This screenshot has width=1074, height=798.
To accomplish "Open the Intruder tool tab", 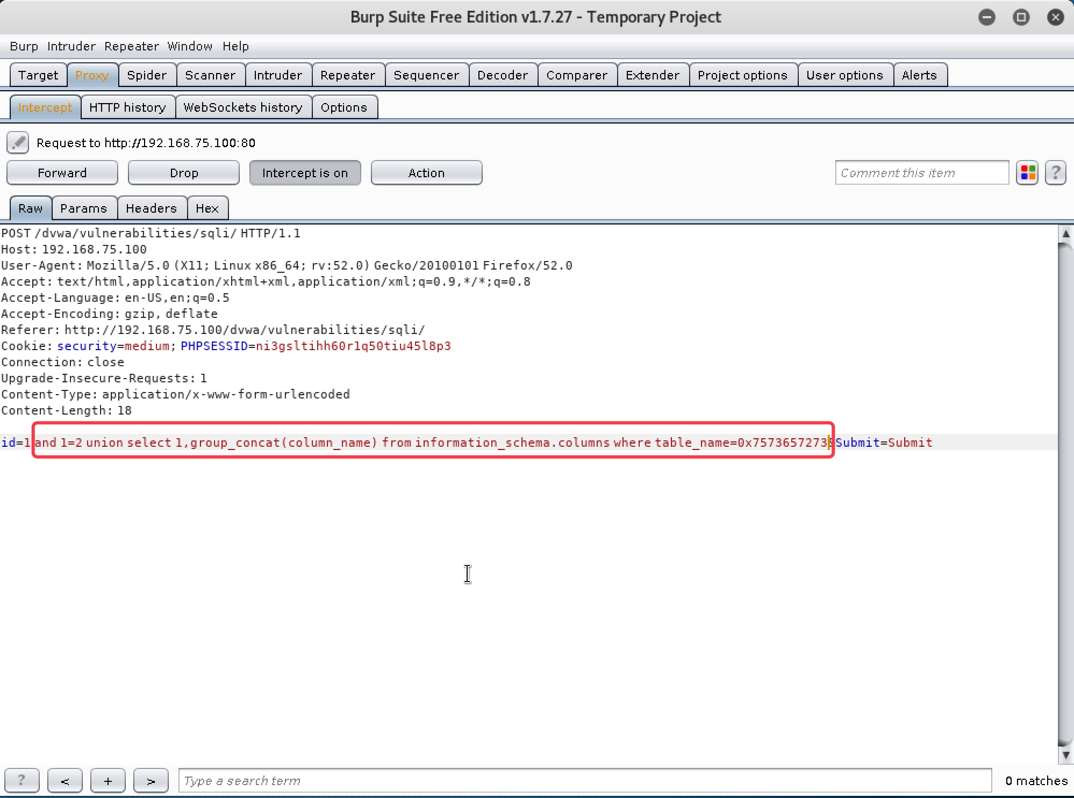I will [277, 75].
